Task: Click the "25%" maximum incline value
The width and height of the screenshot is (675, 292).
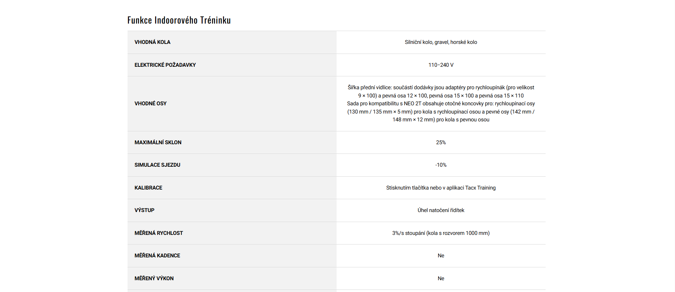Action: [441, 142]
